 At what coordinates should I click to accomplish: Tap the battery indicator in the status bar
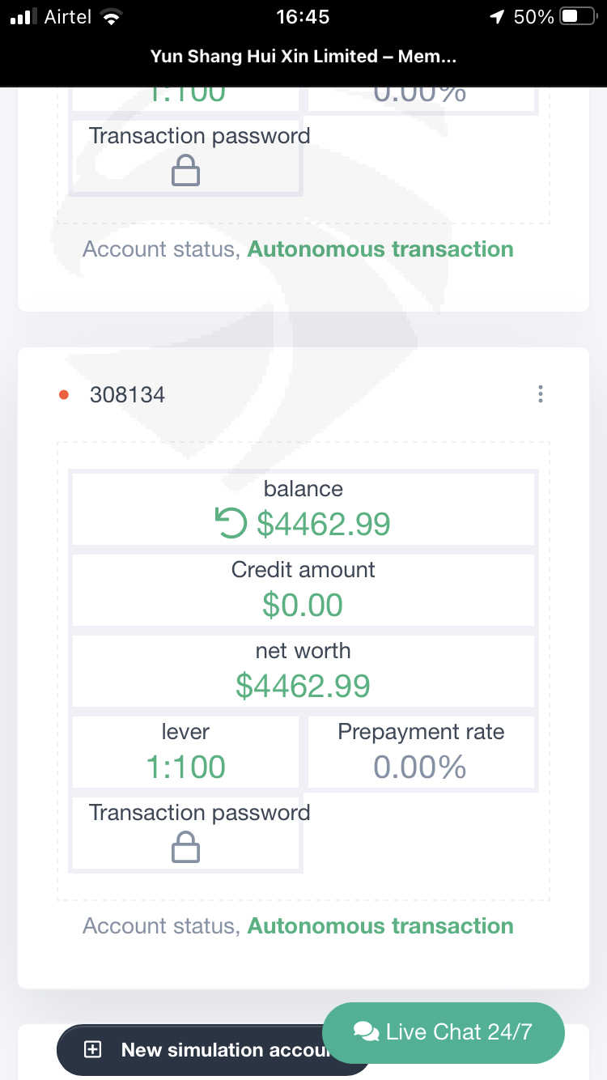(578, 17)
